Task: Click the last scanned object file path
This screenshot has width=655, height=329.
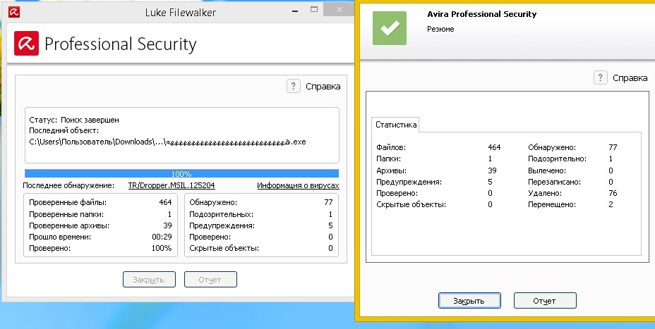Action: click(167, 142)
